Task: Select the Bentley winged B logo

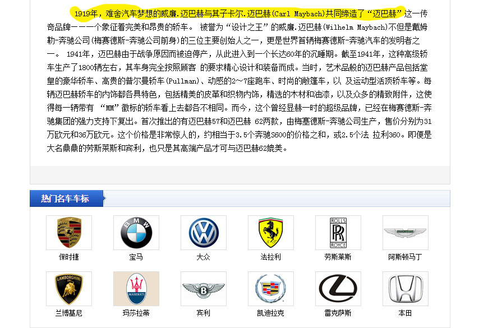Action: [x=203, y=289]
